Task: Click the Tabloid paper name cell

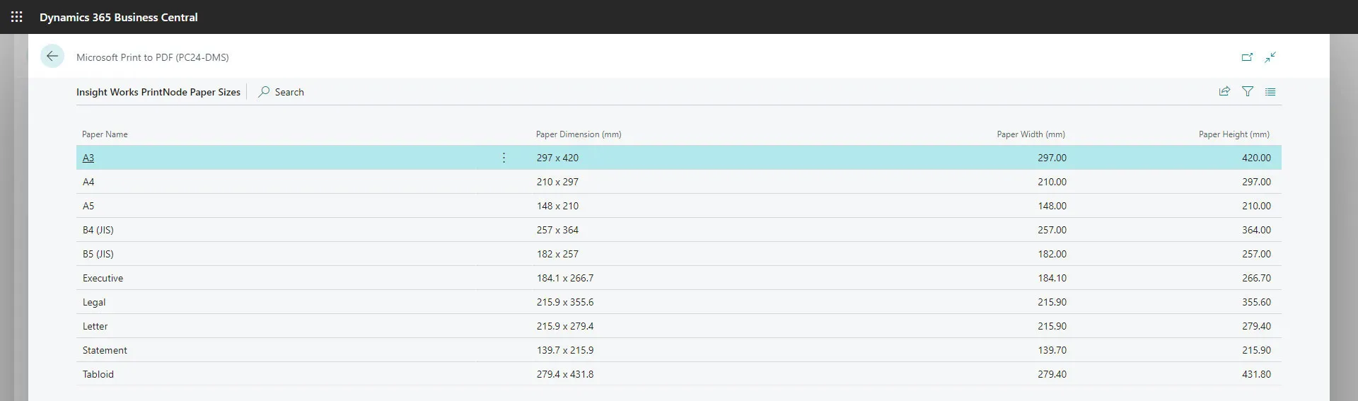Action: click(x=98, y=374)
